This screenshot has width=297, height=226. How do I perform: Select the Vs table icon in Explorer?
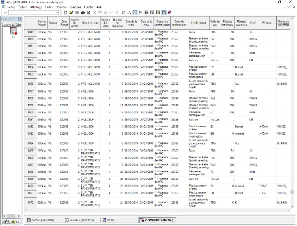pyautogui.click(x=13, y=31)
